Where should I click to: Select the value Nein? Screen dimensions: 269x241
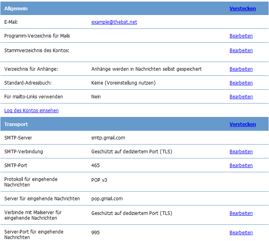tap(96, 96)
